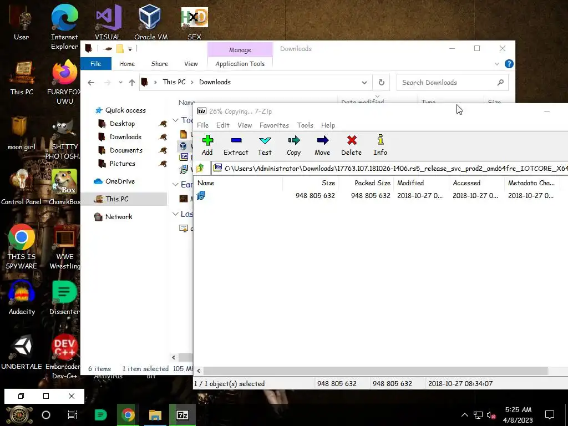Click the Oracle VM desktop icon
Screen dimensions: 568x426
(150, 23)
